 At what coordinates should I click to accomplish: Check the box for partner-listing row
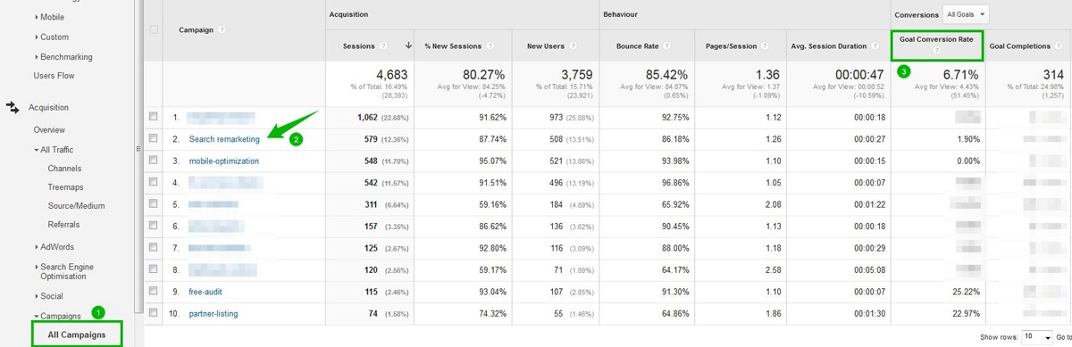point(155,313)
